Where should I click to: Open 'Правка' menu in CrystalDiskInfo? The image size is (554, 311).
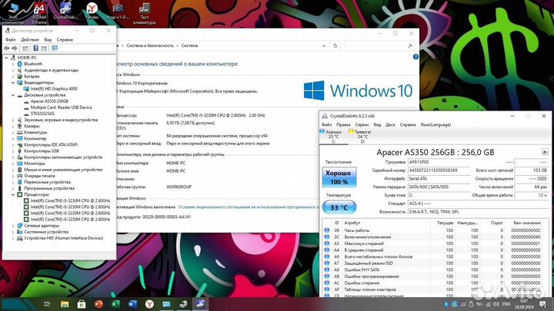point(343,125)
